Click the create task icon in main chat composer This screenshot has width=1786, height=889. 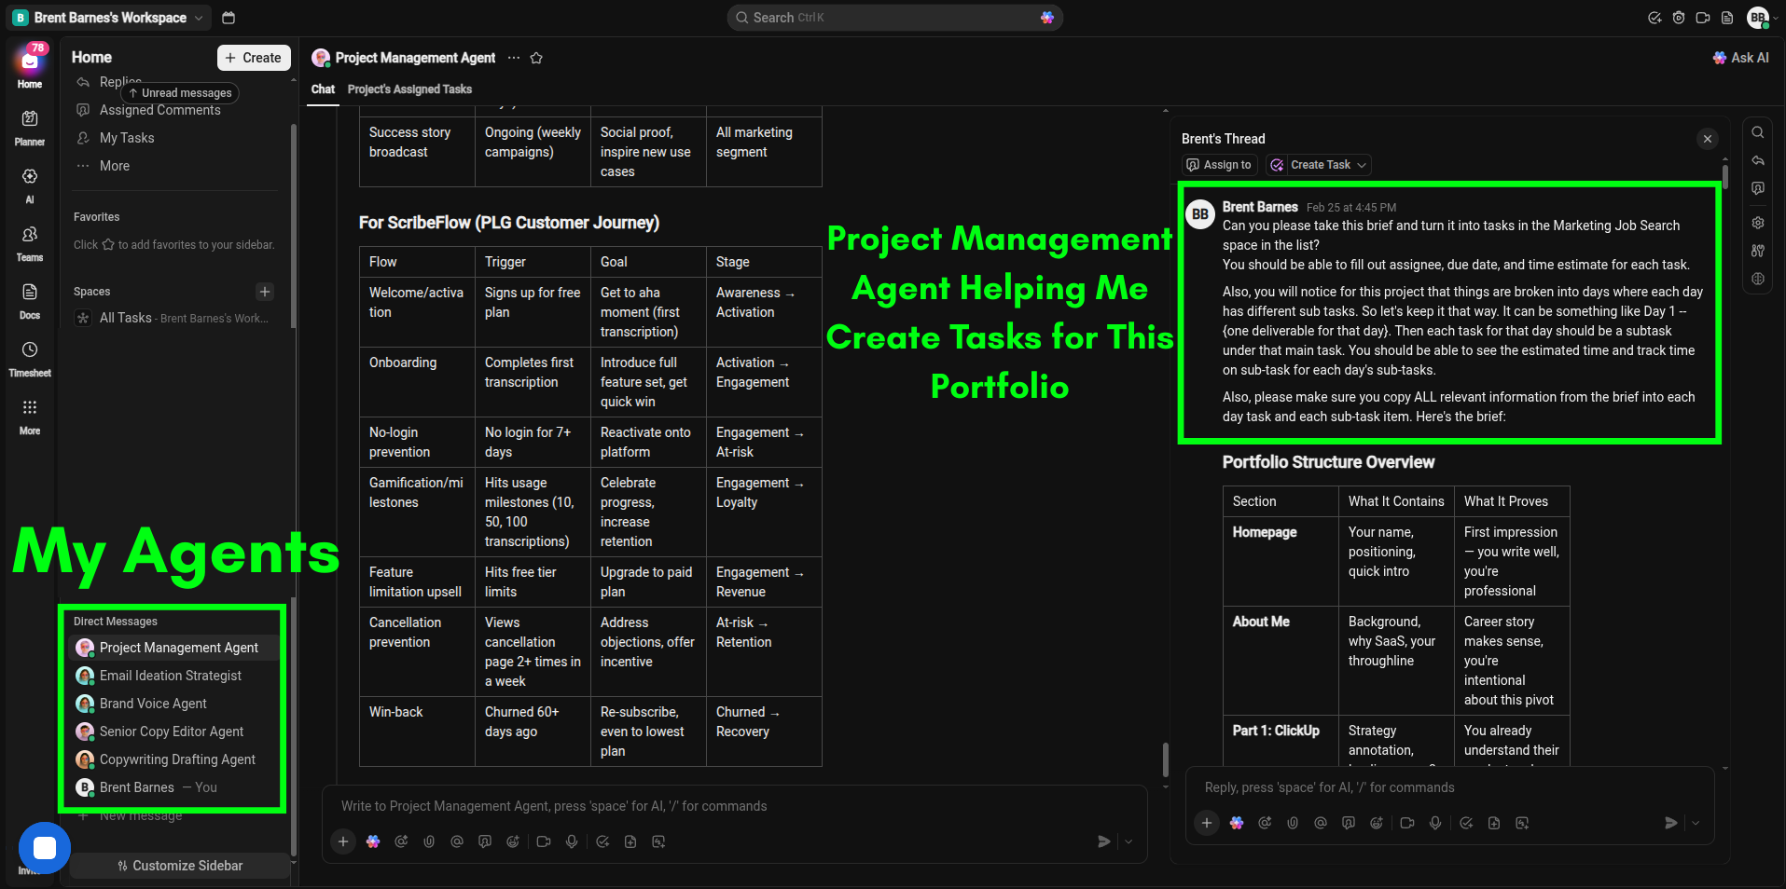(x=602, y=841)
